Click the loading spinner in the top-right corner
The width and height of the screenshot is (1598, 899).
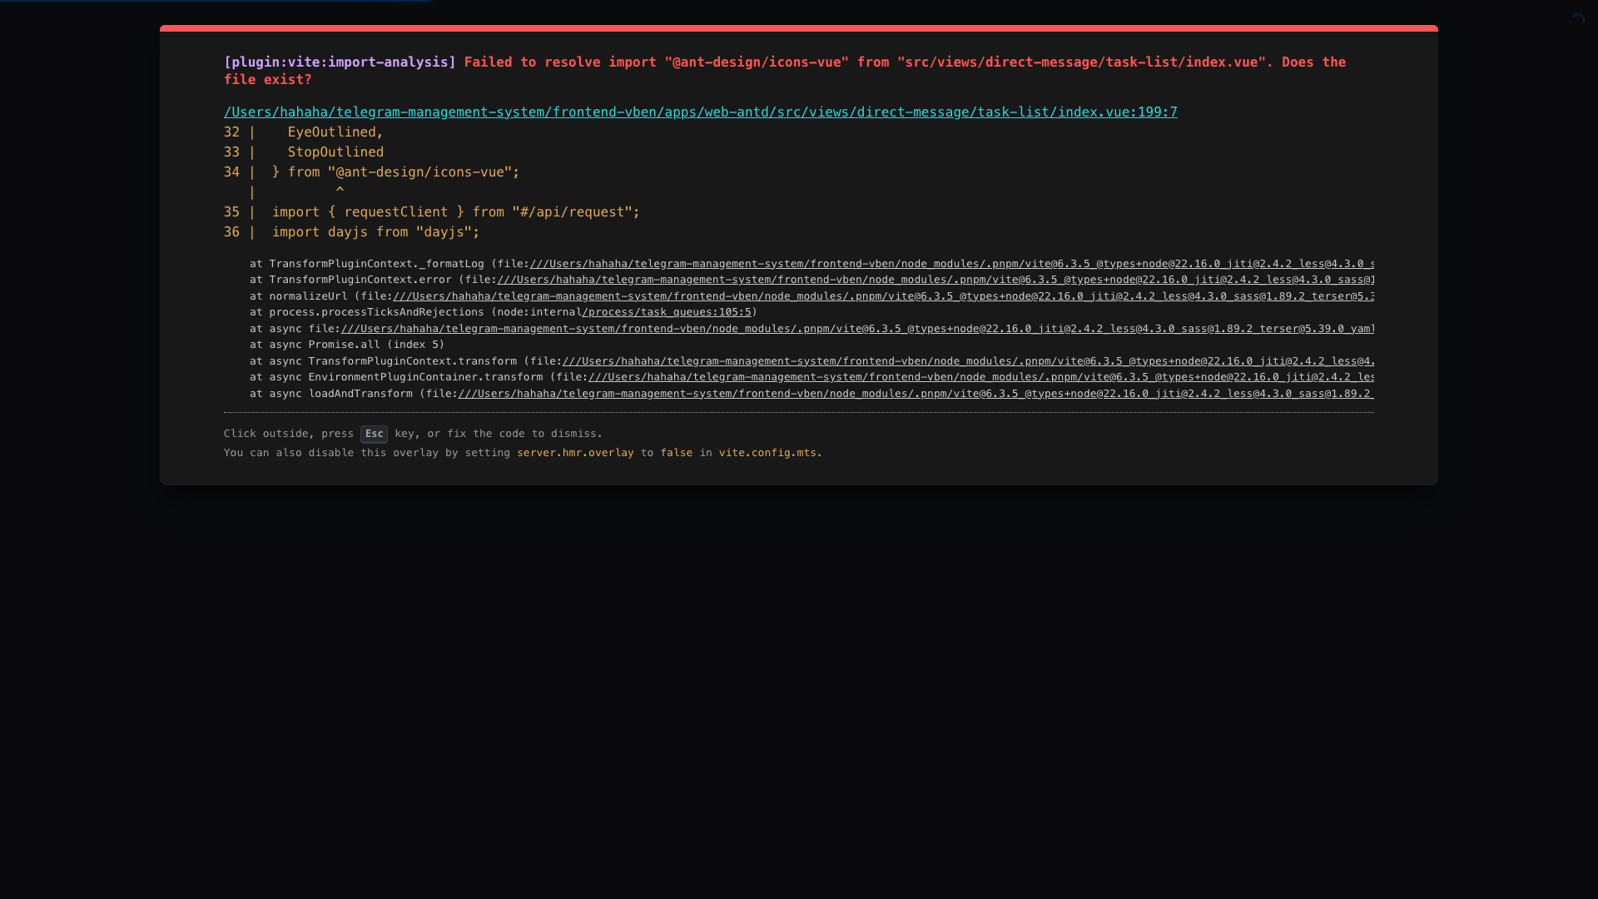tap(1578, 19)
